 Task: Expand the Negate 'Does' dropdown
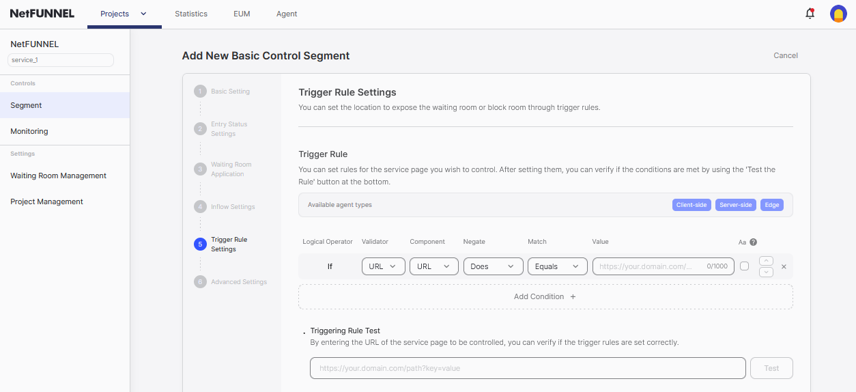coord(493,266)
